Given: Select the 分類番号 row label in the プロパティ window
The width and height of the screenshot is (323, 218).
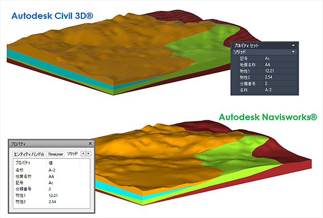Looking at the screenshot, I should click(24, 189).
